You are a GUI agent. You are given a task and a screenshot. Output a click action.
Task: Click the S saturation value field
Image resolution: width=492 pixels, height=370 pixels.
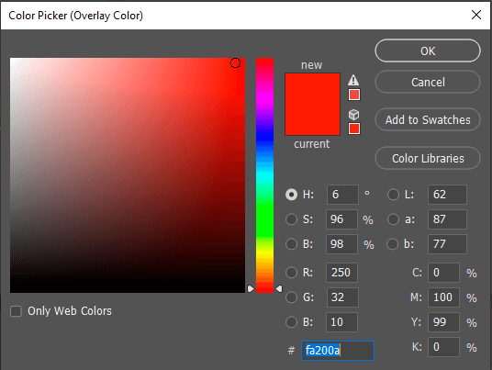(341, 219)
